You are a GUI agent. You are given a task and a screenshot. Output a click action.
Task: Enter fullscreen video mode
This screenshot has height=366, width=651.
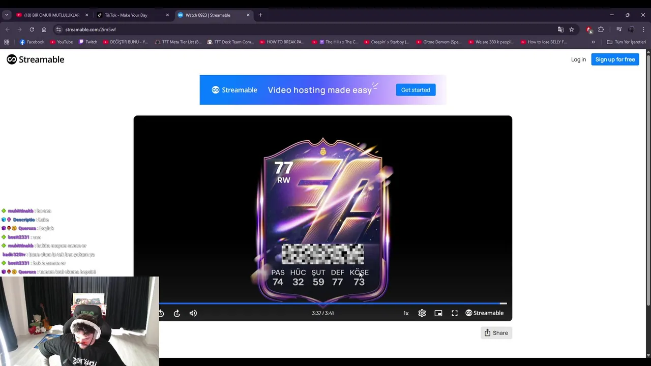pyautogui.click(x=455, y=313)
